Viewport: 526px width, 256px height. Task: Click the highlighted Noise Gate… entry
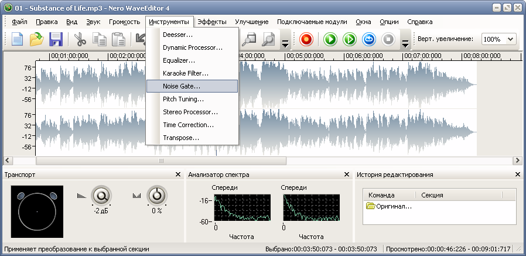192,86
